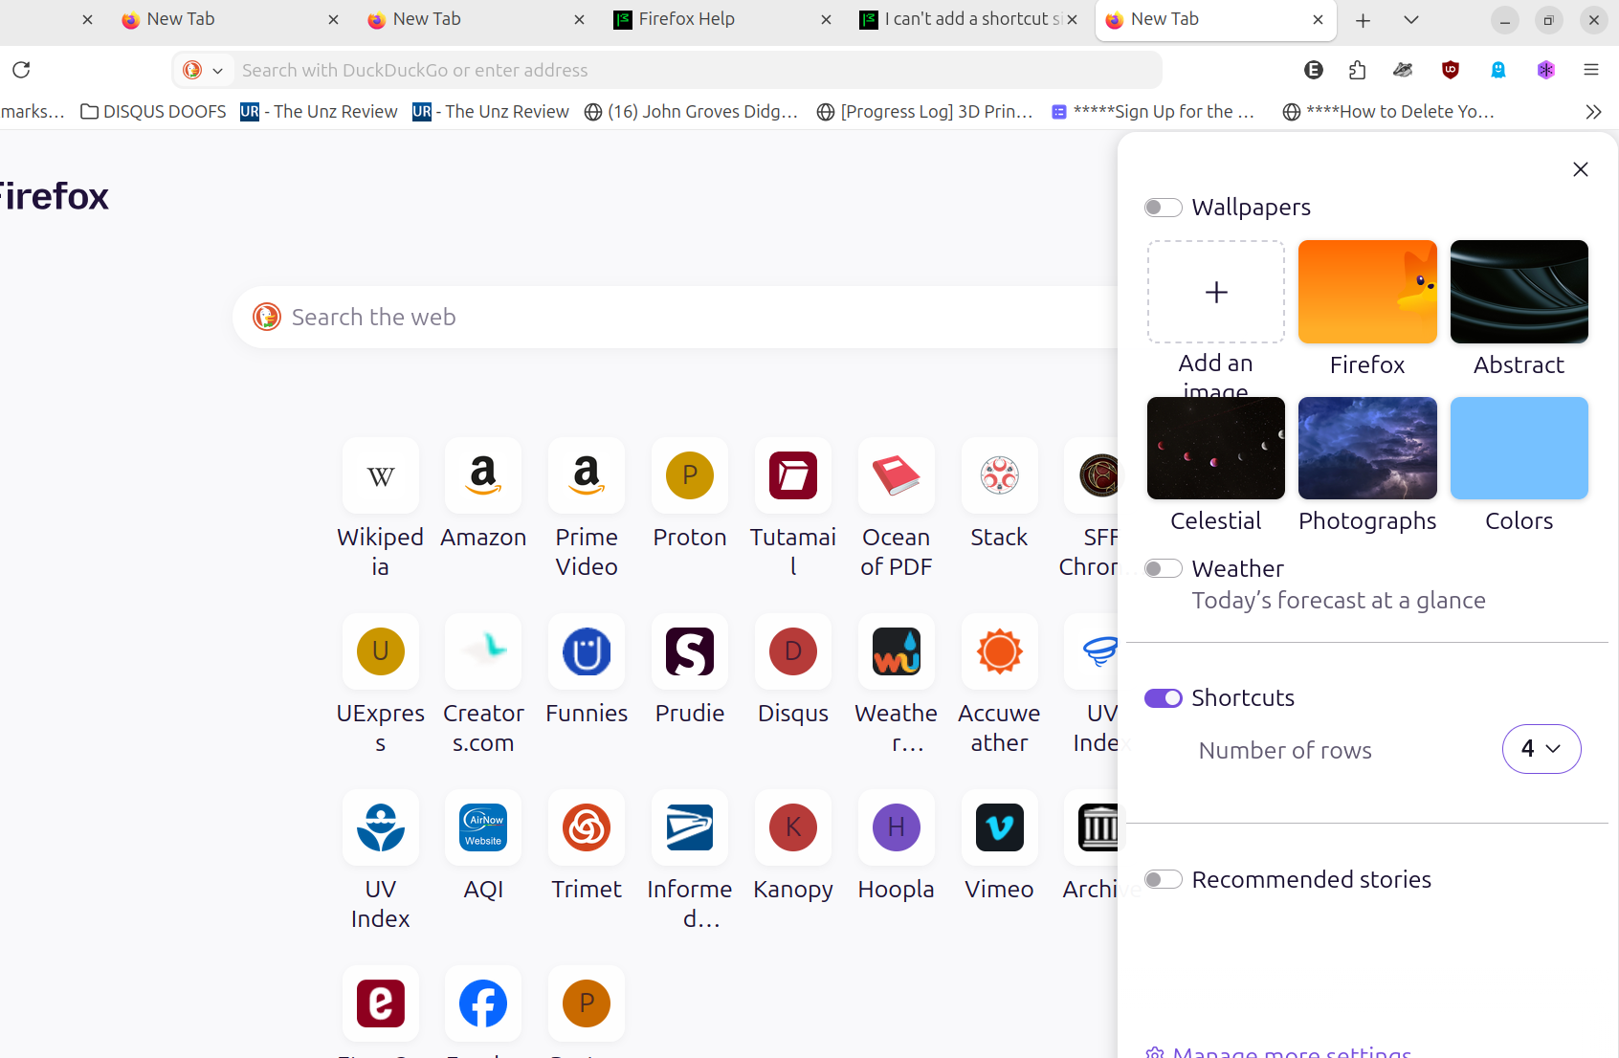Screen dimensions: 1619x1058
Task: Turn on the Weather toggle
Action: [x=1164, y=568]
